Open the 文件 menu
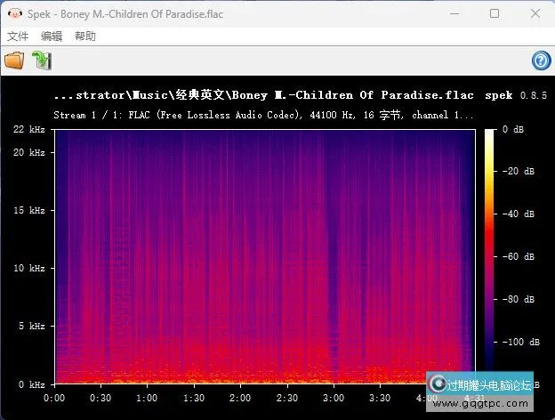Viewport: 555px width, 420px height. (x=18, y=36)
